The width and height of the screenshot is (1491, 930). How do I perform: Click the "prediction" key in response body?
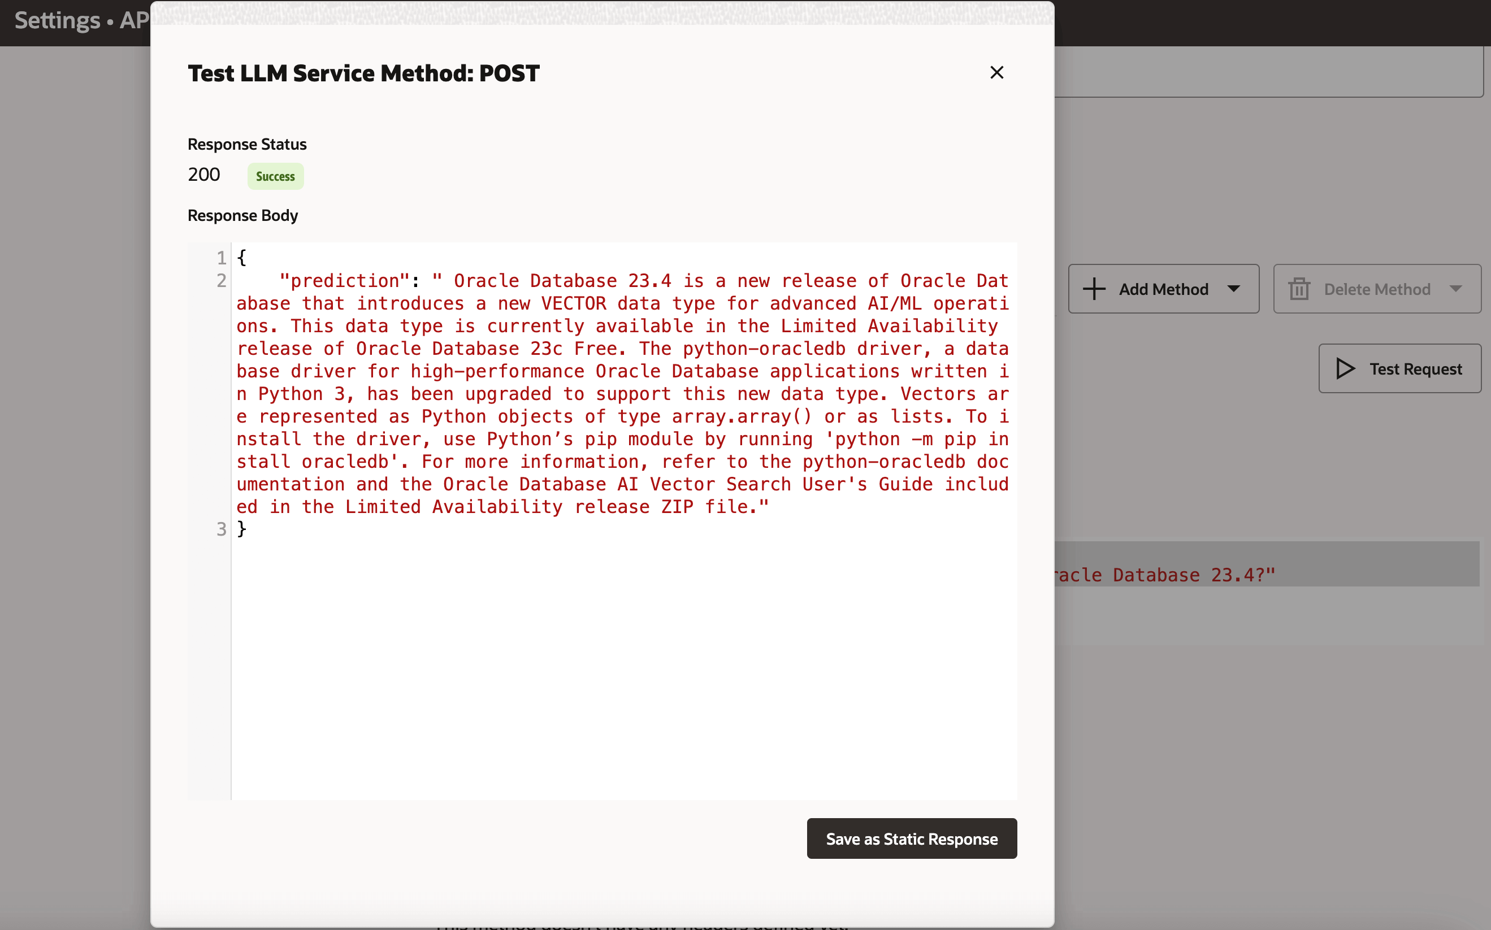(x=344, y=280)
